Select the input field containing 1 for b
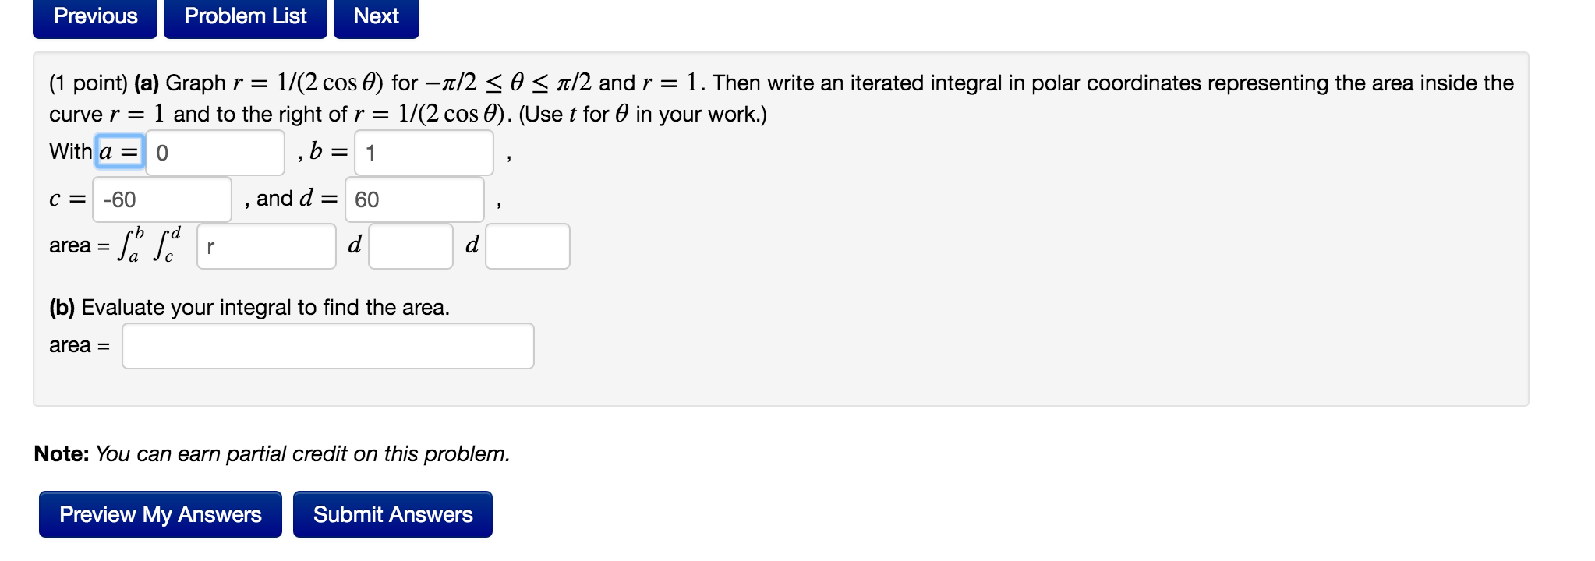 tap(423, 151)
